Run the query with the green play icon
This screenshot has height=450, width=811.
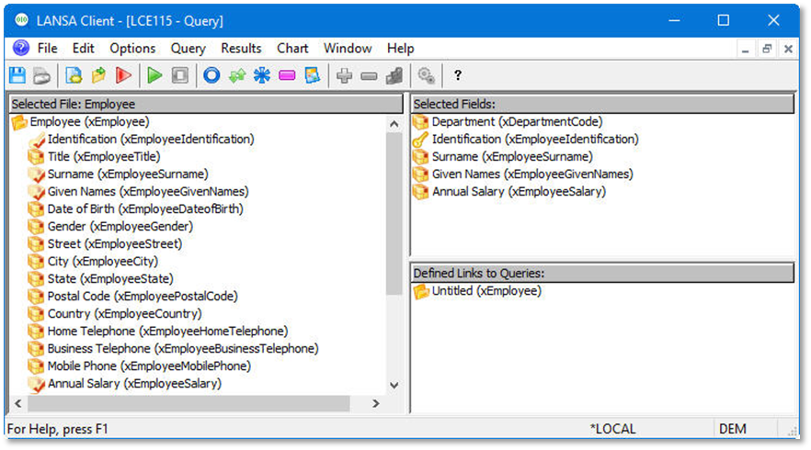click(x=154, y=75)
